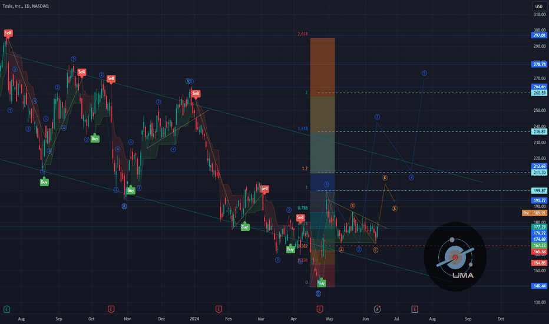
Task: Select the Buy signal in early October
Action: (x=95, y=138)
